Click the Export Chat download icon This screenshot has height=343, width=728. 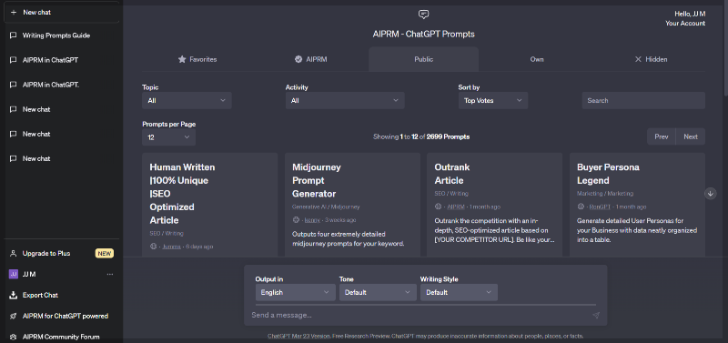[x=14, y=295]
